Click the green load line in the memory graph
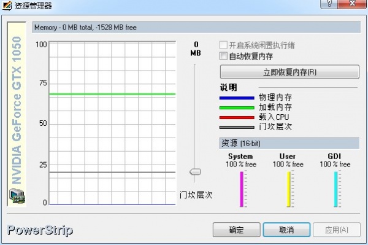Viewport: 368px width, 245px height. [112, 94]
